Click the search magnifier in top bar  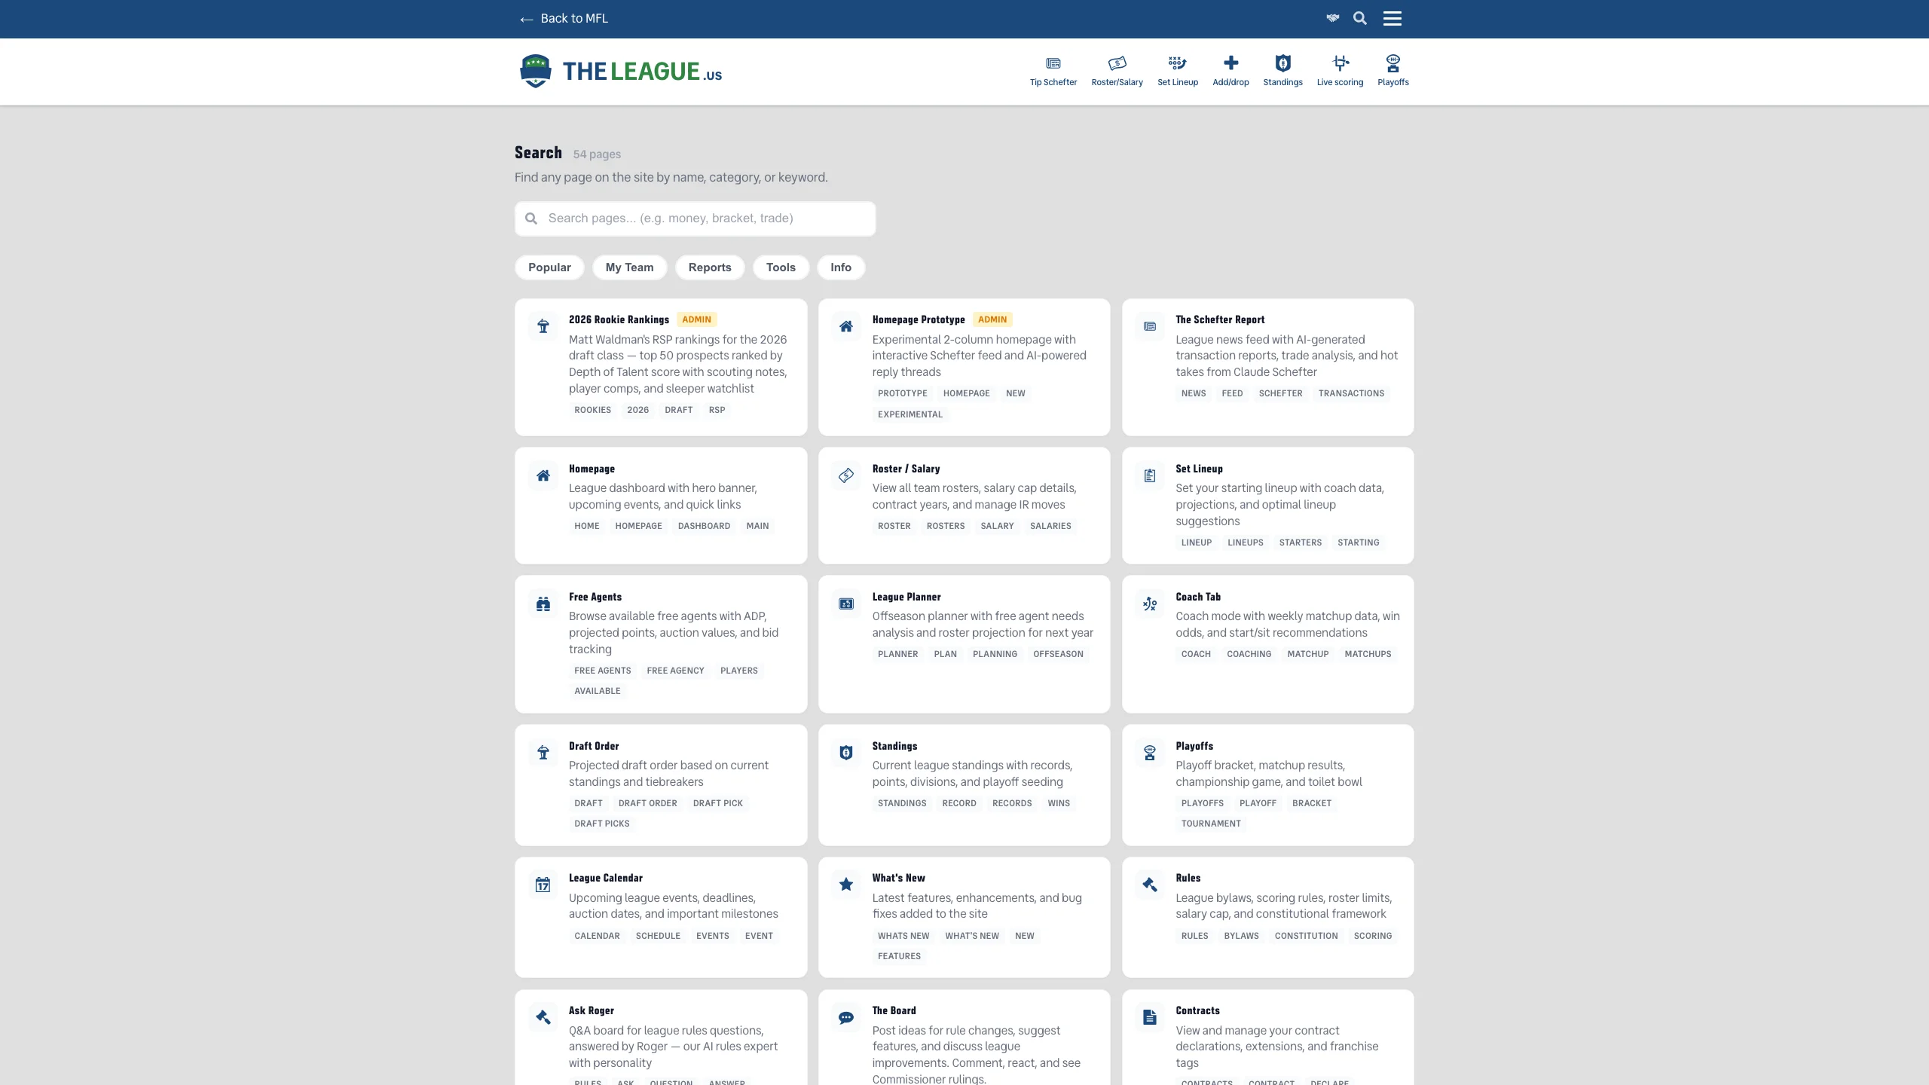(x=1359, y=18)
